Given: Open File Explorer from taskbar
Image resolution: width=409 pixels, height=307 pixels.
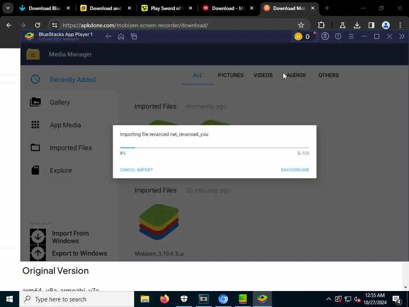Looking at the screenshot, I should point(145,299).
